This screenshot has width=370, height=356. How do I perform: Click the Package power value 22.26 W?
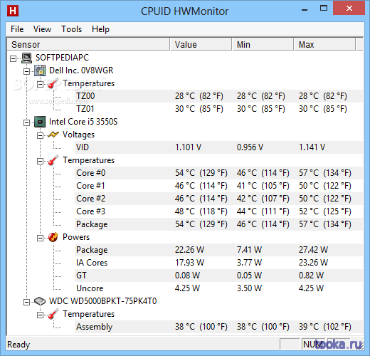(x=189, y=250)
